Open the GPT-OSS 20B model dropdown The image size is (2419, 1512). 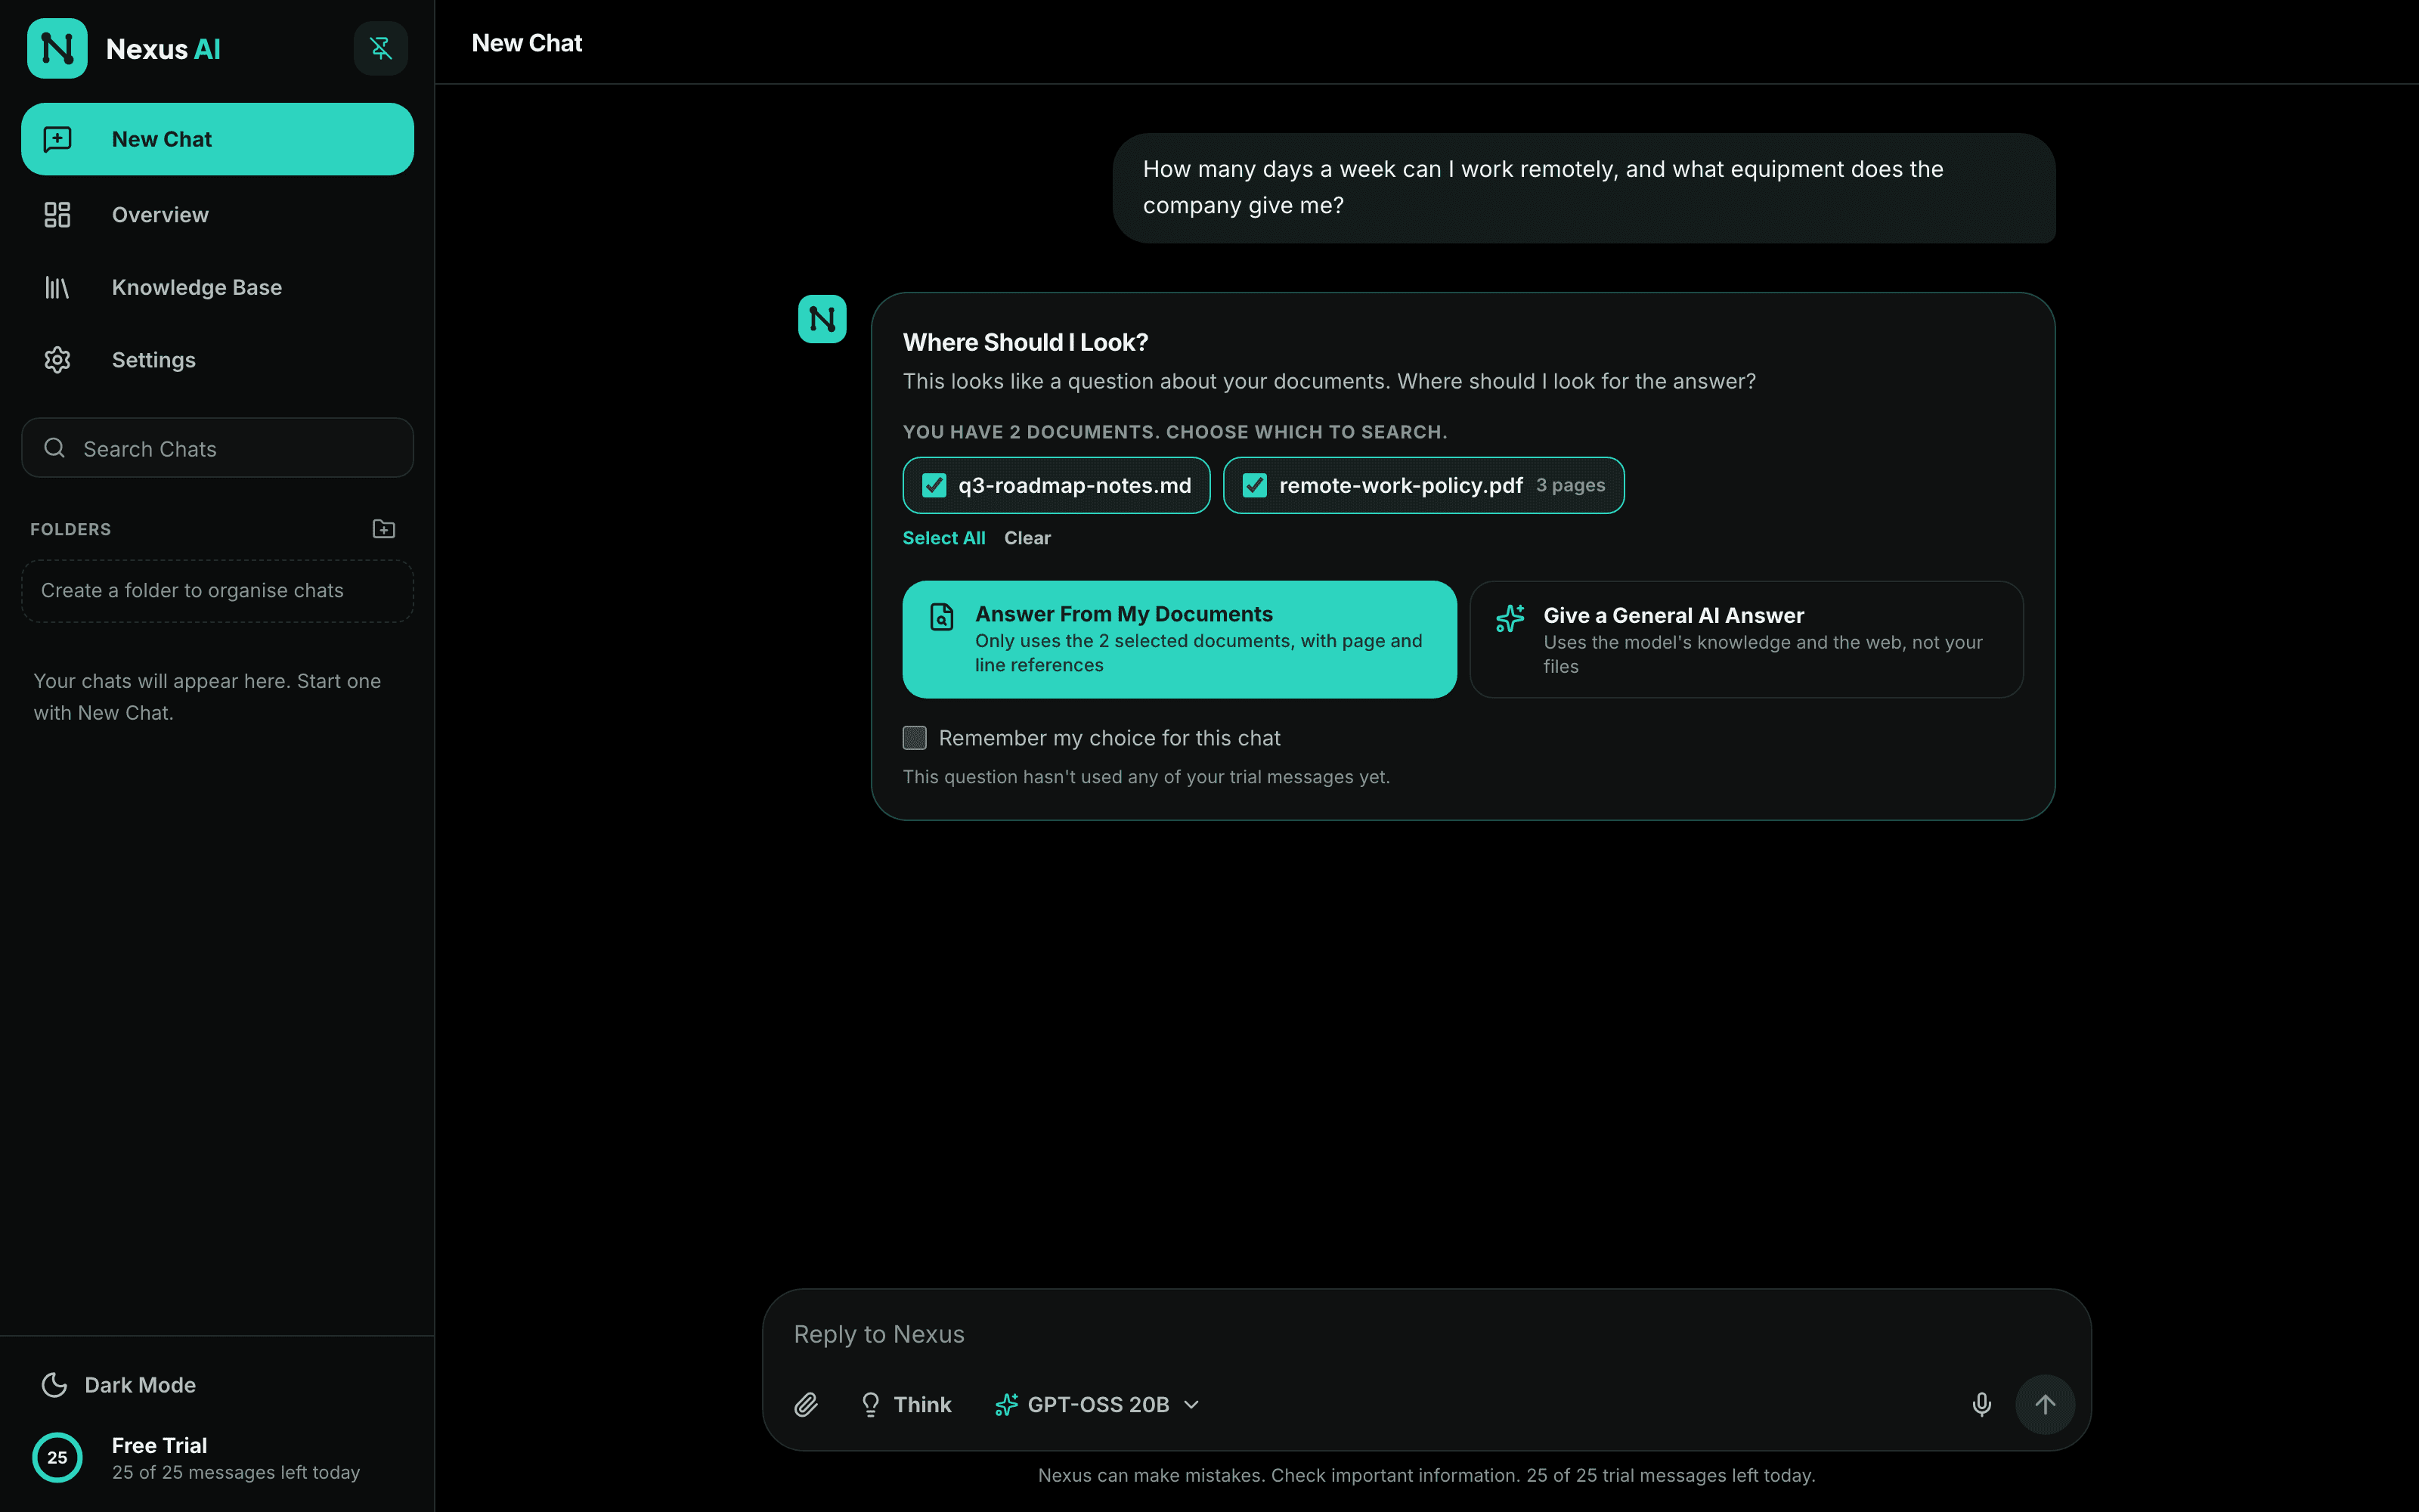click(1098, 1405)
